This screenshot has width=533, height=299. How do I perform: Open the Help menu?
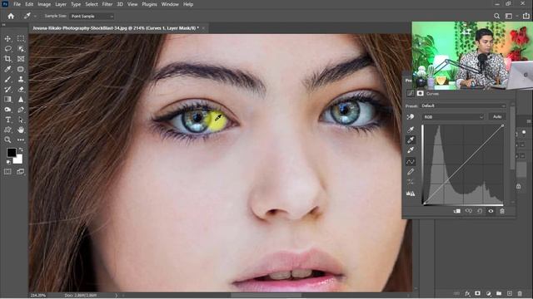coord(188,4)
